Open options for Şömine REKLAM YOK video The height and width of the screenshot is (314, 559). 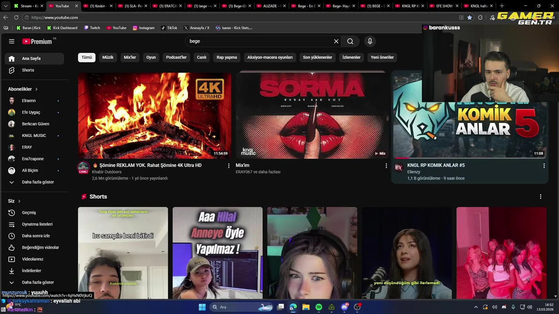pos(228,166)
